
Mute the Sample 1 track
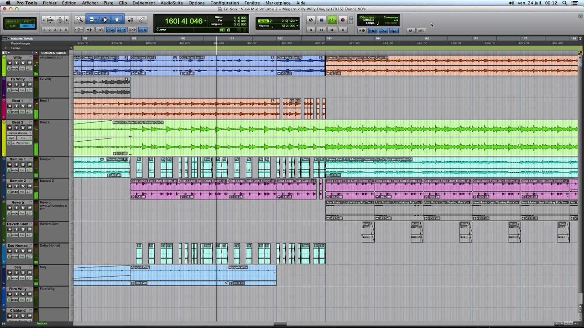(30, 164)
